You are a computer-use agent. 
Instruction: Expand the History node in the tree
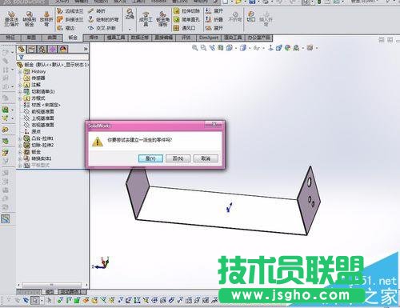point(20,72)
